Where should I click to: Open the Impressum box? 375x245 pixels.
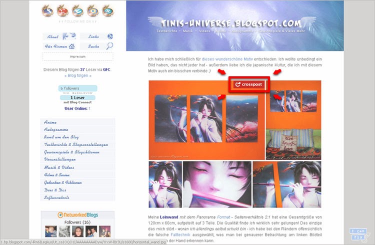[77, 56]
